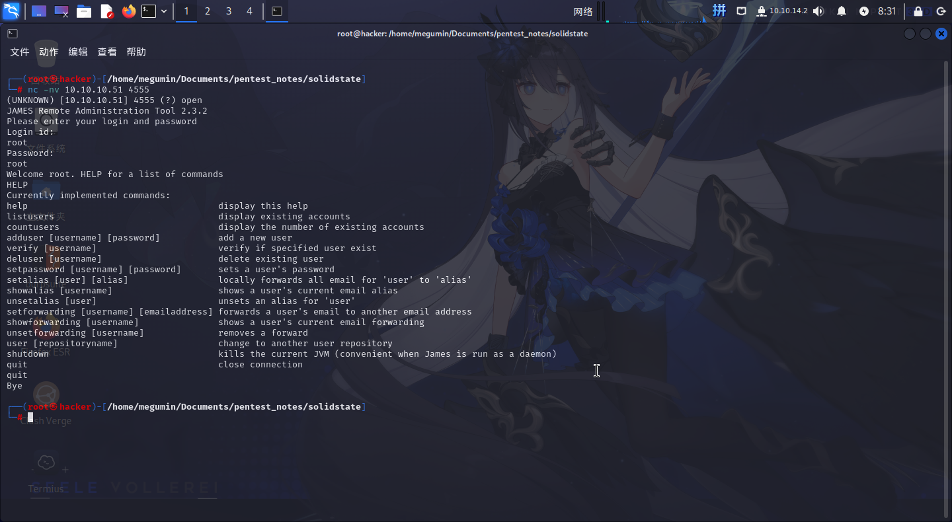952x522 pixels.
Task: Click 'showalias [username]' command text
Action: pos(59,291)
